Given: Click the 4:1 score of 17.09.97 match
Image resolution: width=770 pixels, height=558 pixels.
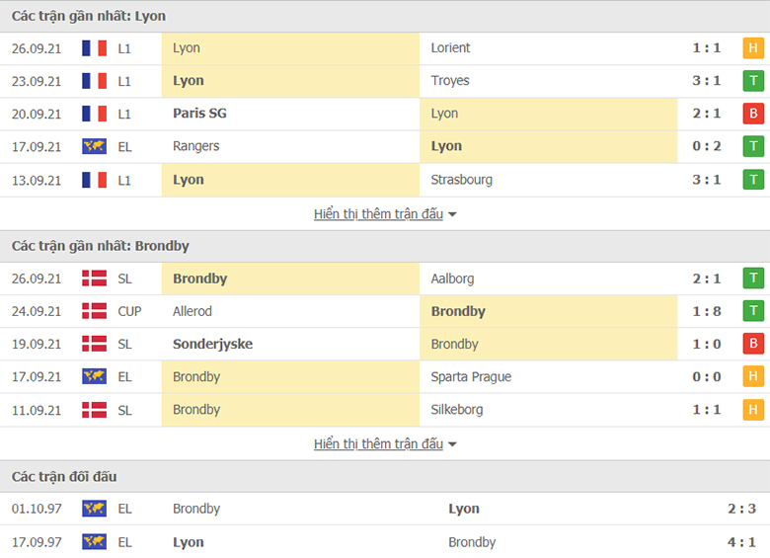Looking at the screenshot, I should pyautogui.click(x=741, y=542).
